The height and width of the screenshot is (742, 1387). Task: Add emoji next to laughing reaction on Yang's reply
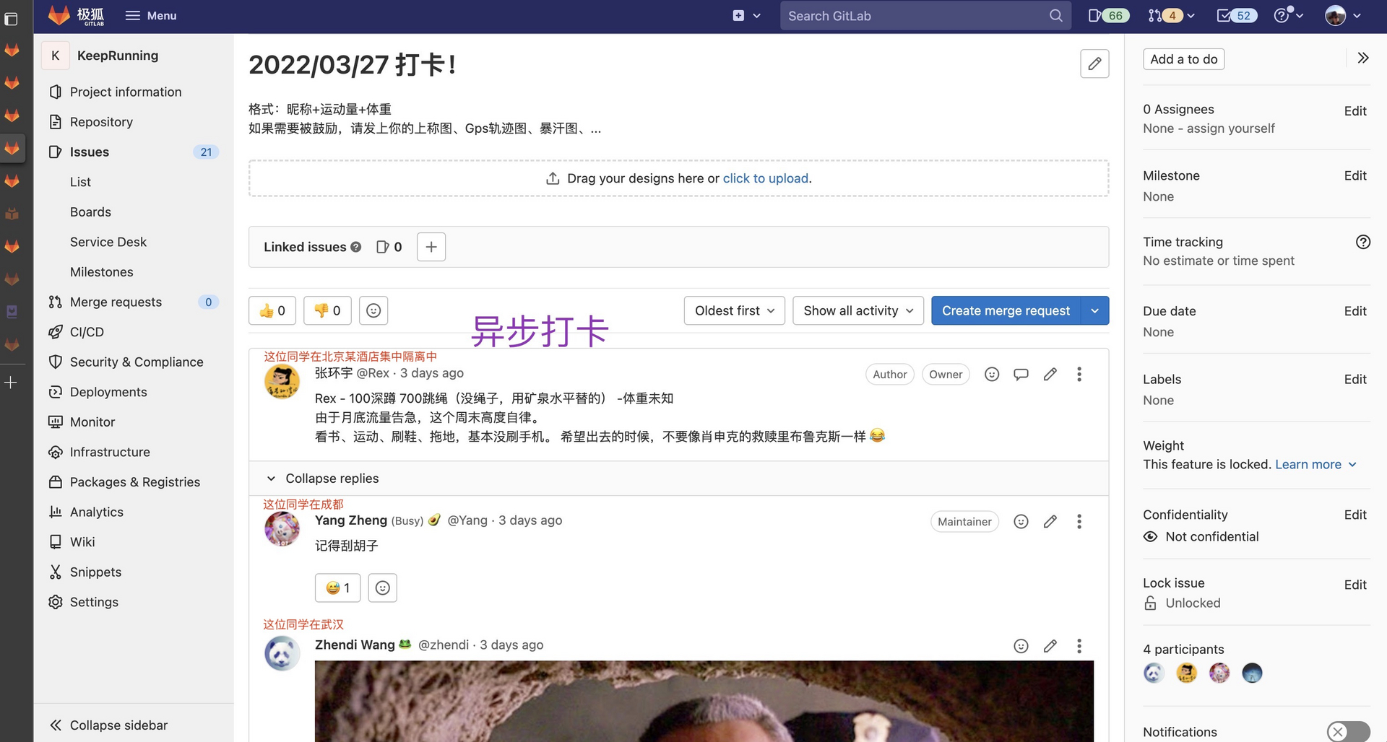pos(383,588)
